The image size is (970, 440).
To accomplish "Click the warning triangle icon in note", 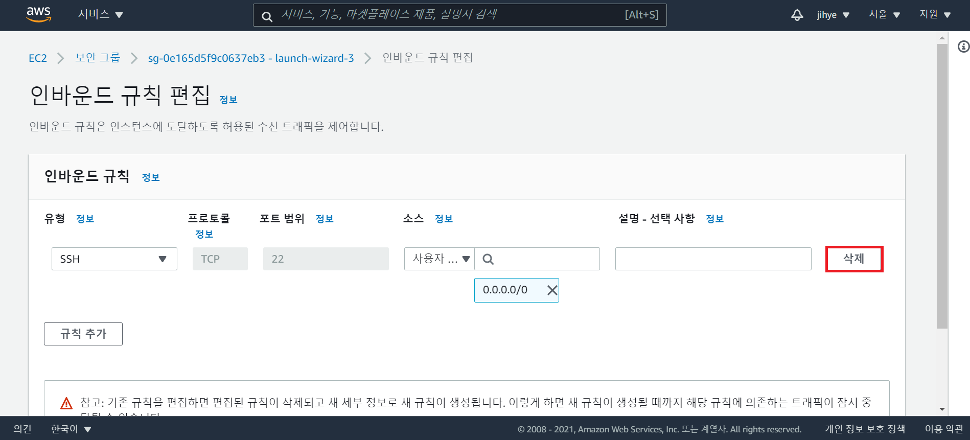I will click(x=66, y=403).
